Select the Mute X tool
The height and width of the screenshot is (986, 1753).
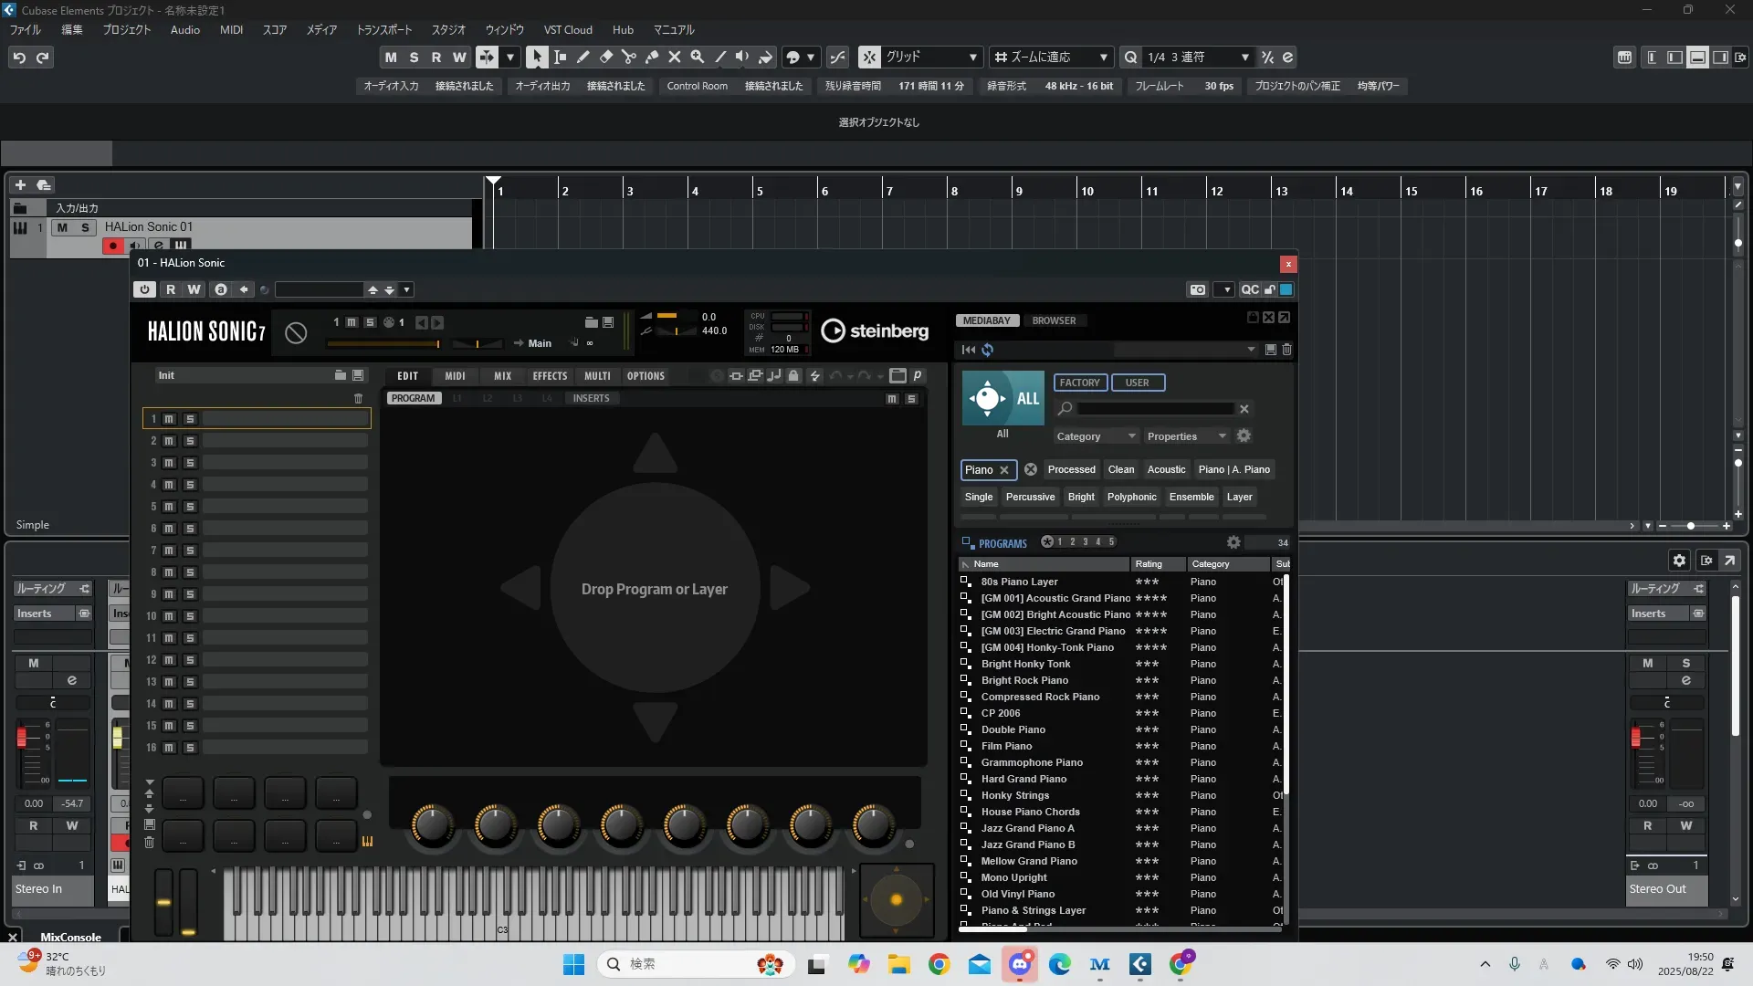[674, 57]
